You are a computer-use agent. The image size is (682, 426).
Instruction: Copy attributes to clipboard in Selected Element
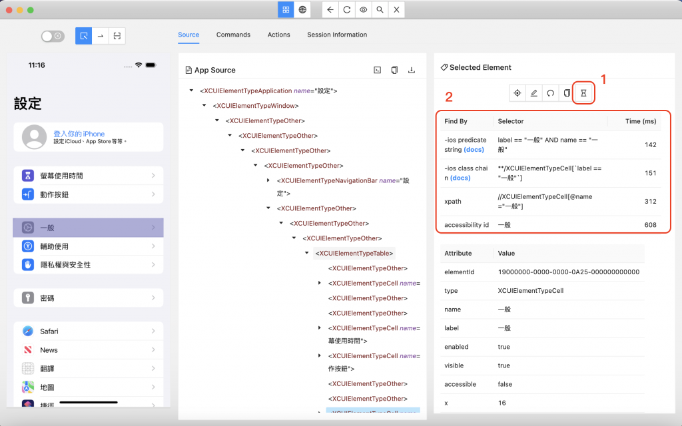(567, 93)
